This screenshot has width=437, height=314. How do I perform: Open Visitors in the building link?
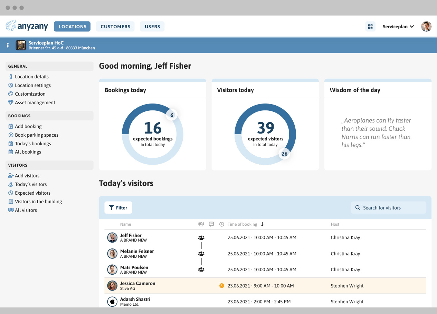pyautogui.click(x=38, y=202)
